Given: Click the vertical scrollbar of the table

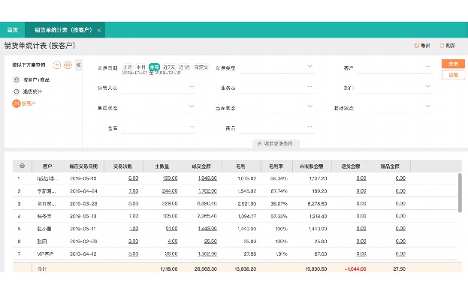Looking at the screenshot, I should (x=460, y=193).
